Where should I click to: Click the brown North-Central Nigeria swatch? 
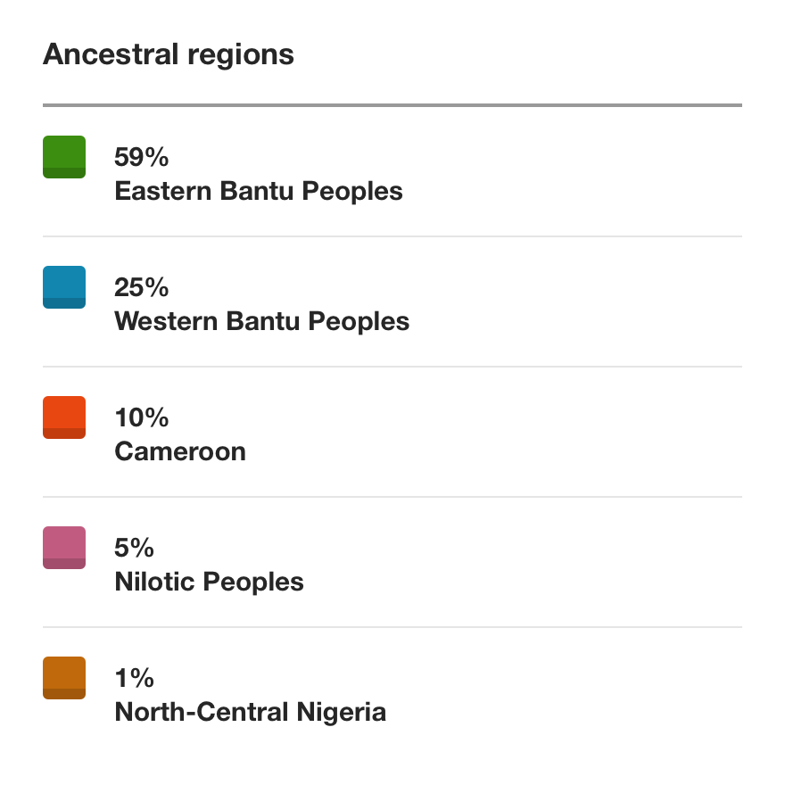tap(64, 678)
